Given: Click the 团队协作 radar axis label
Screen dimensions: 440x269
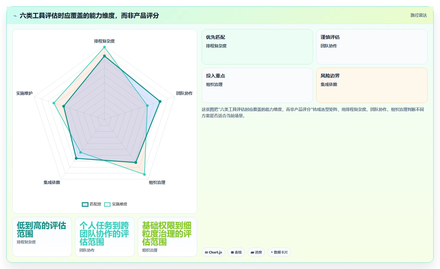Looking at the screenshot, I should 184,93.
